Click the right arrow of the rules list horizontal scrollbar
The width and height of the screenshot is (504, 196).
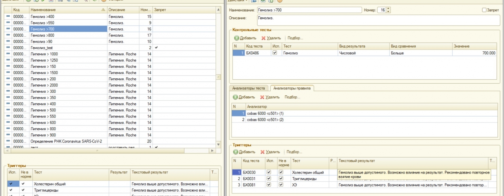coord(212,151)
